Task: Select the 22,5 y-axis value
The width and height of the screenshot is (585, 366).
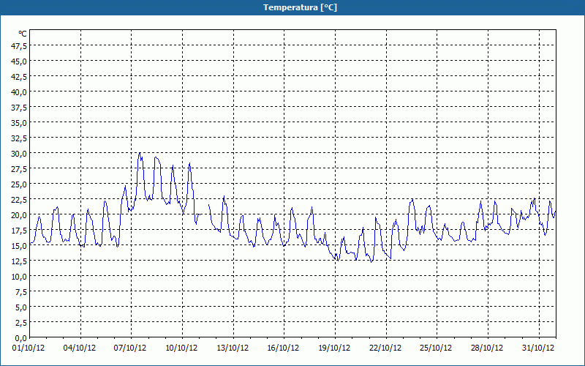Action: pos(20,199)
